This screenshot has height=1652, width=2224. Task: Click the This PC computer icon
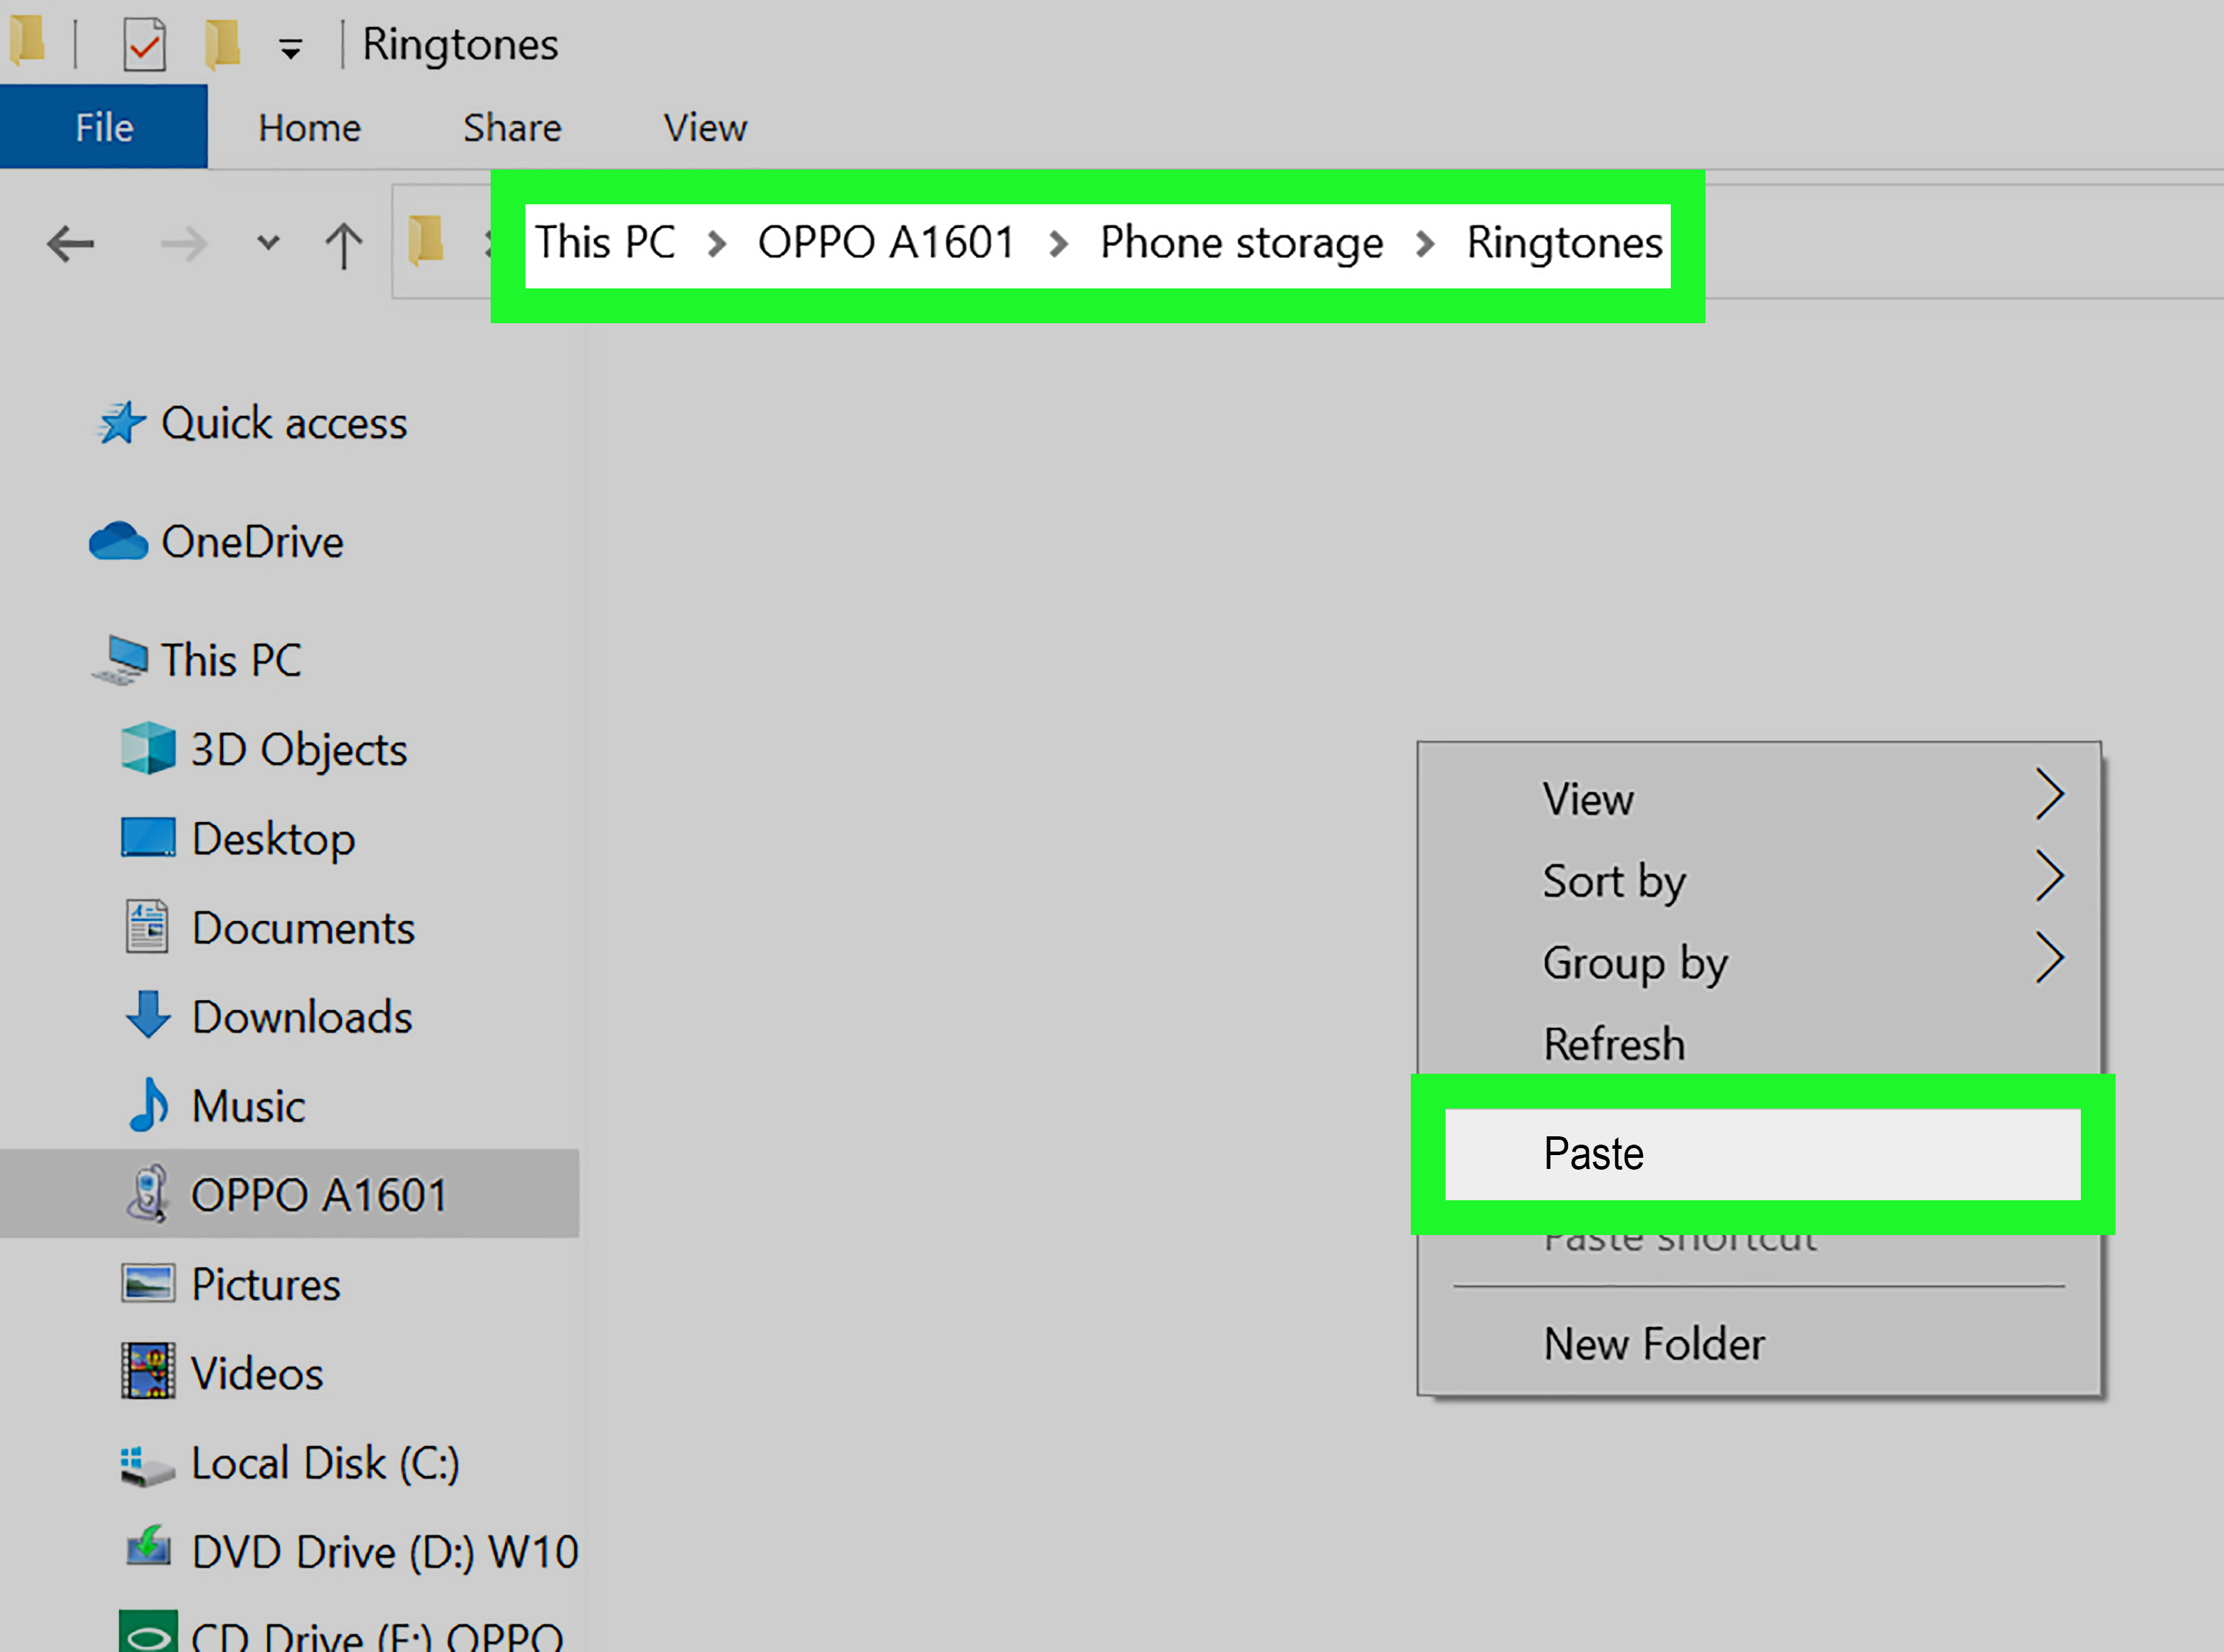[x=120, y=660]
